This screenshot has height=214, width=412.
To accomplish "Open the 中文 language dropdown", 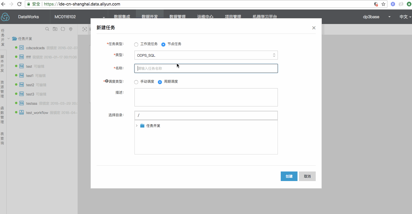I will (405, 17).
